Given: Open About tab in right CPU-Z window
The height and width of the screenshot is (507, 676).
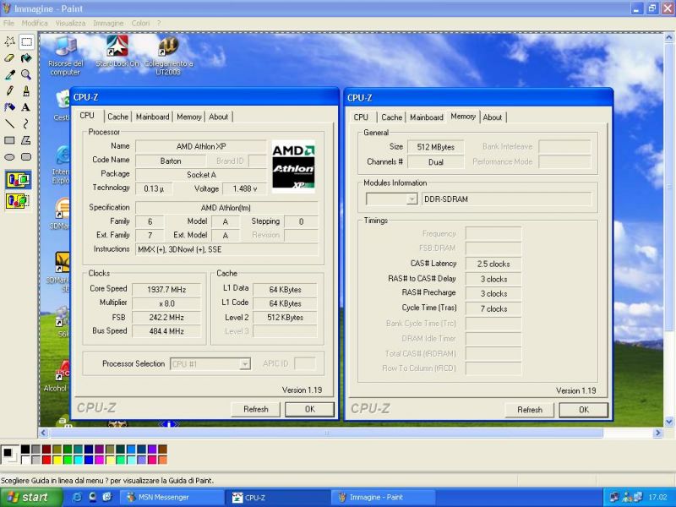Looking at the screenshot, I should (493, 117).
